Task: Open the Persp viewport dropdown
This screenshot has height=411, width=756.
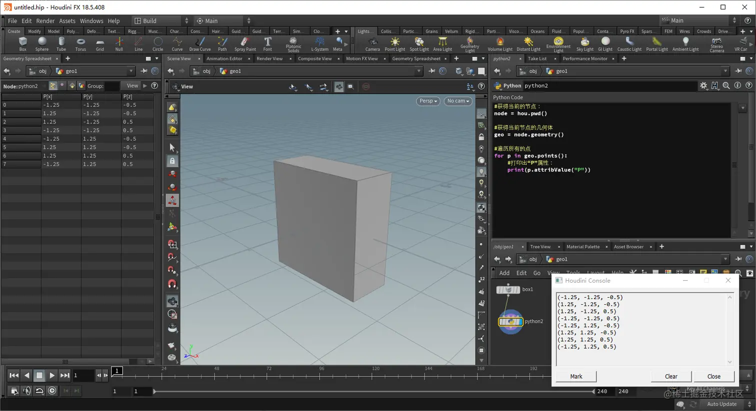Action: click(428, 101)
